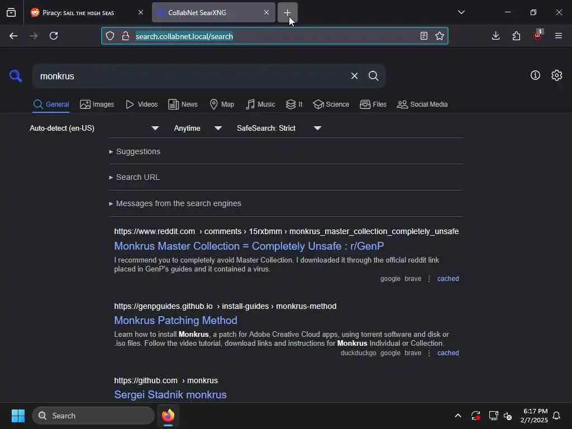Show hidden system tray icons
This screenshot has height=429, width=572.
458,416
